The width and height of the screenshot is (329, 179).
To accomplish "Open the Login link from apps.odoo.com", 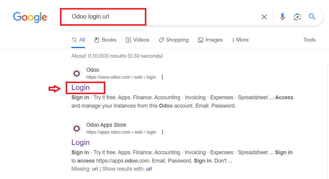I will coord(80,143).
